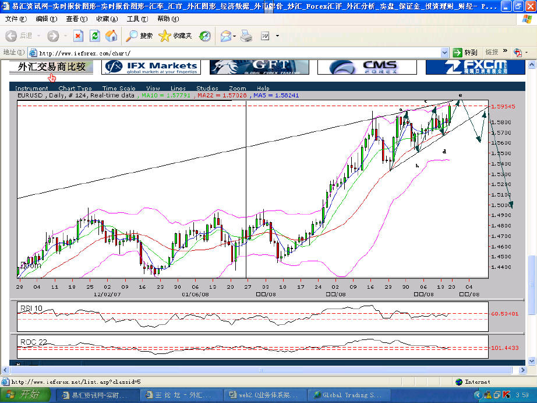Click the ROC 22 indicator label

(34, 342)
